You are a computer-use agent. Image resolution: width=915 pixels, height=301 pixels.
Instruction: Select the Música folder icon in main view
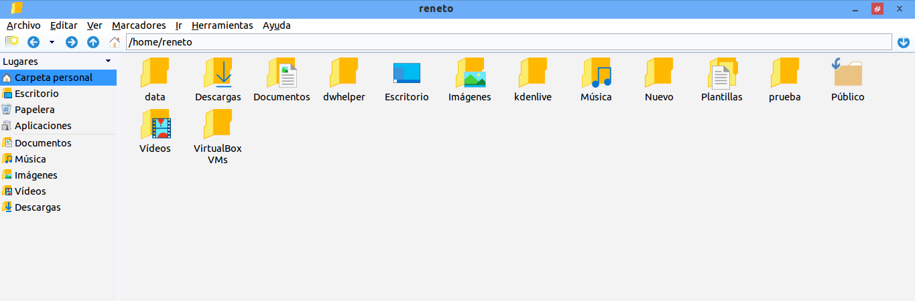click(x=596, y=72)
